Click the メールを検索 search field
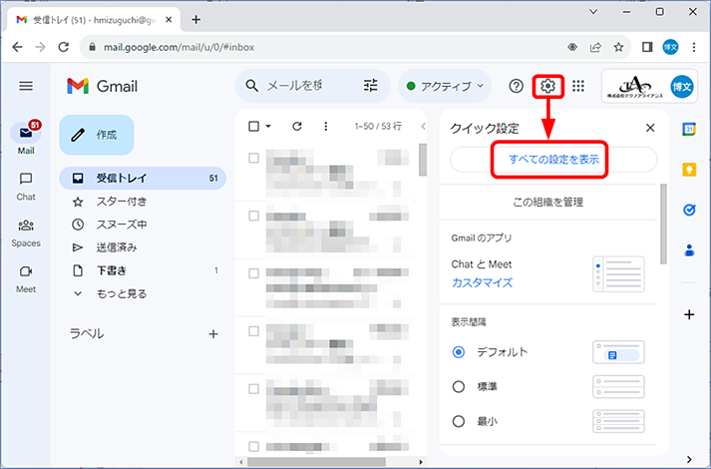This screenshot has width=711, height=469. (295, 86)
